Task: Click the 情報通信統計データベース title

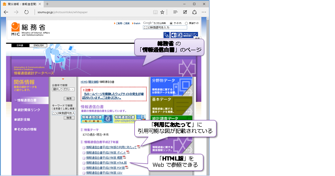Action: point(34,73)
